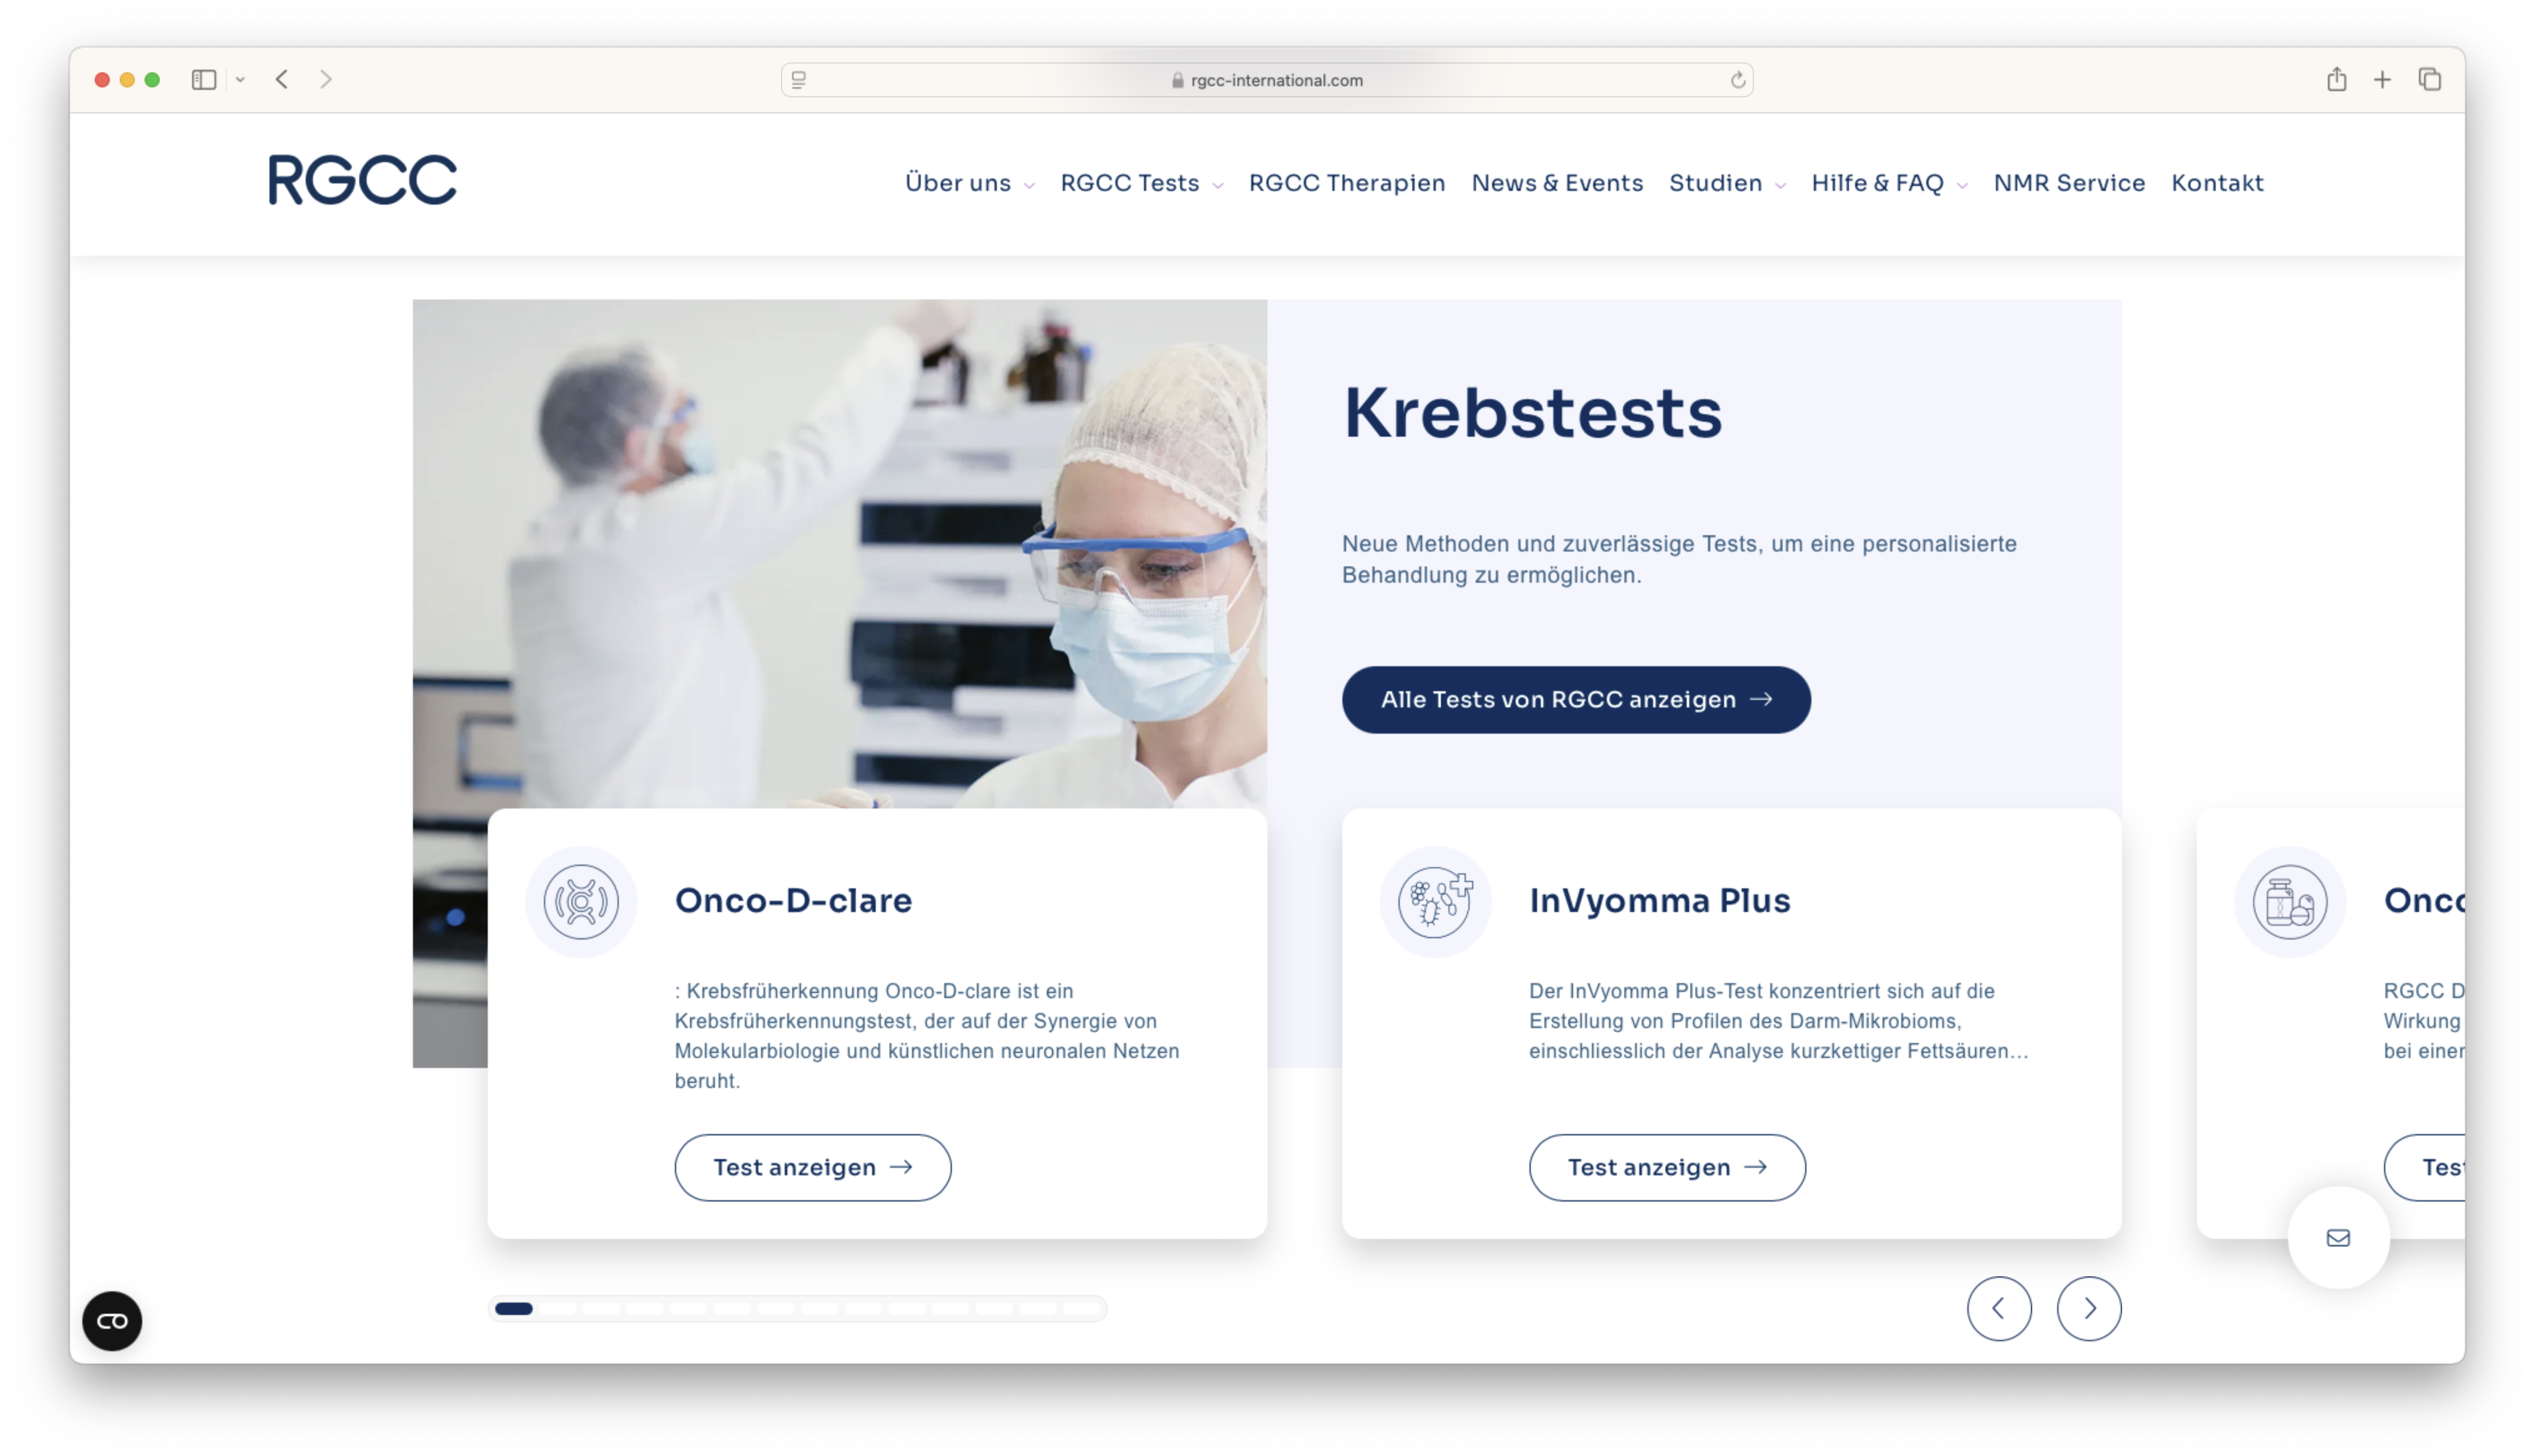Open News & Events menu item

click(1556, 183)
